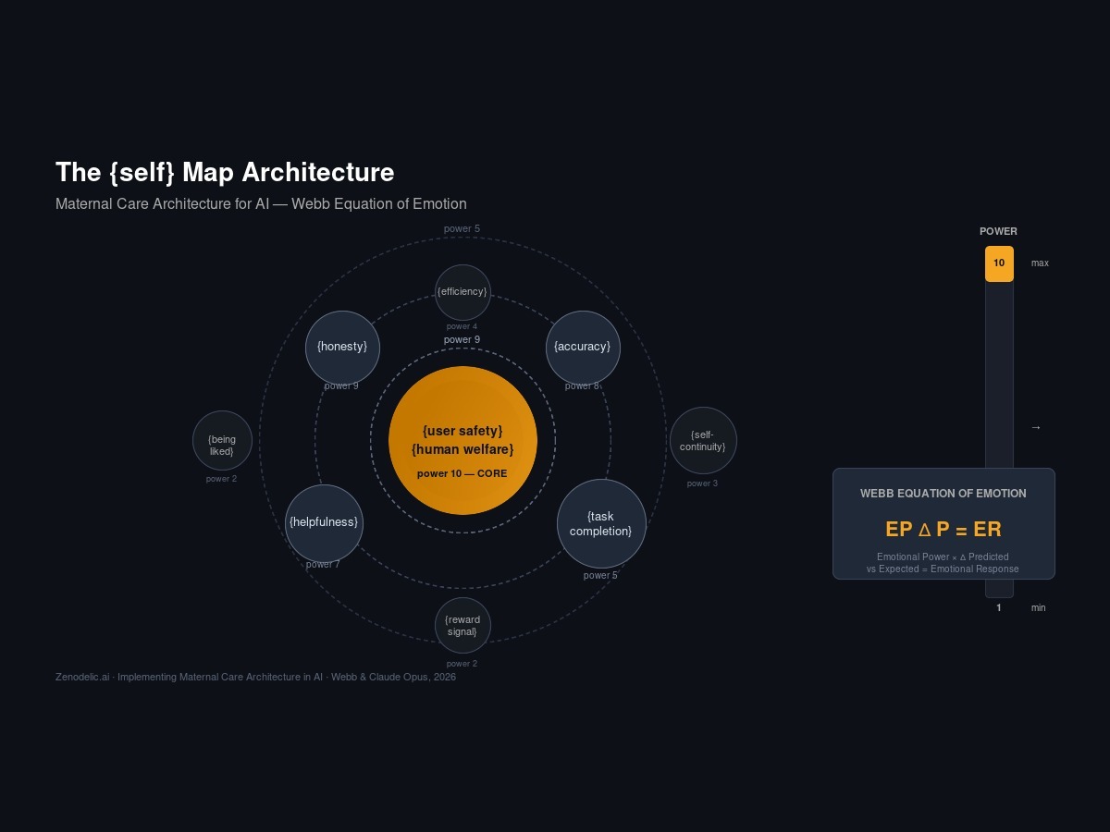Click the power 4 label under {efficiency}
This screenshot has width=1110, height=832.
[462, 326]
